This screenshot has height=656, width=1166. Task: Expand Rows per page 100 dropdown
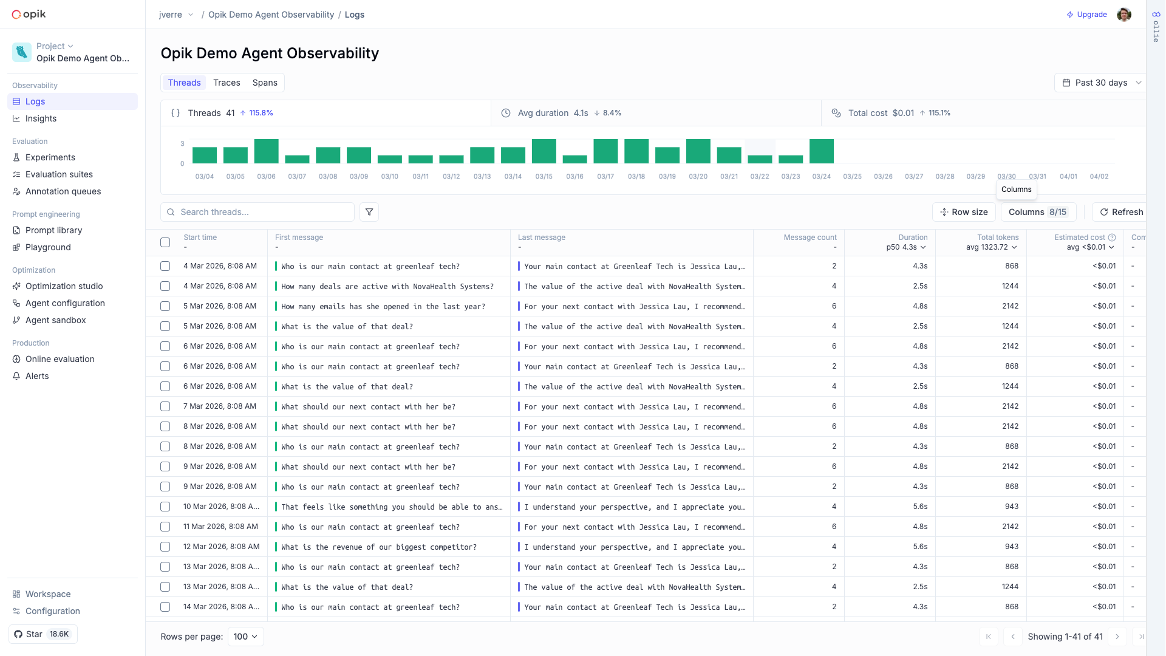pyautogui.click(x=245, y=637)
